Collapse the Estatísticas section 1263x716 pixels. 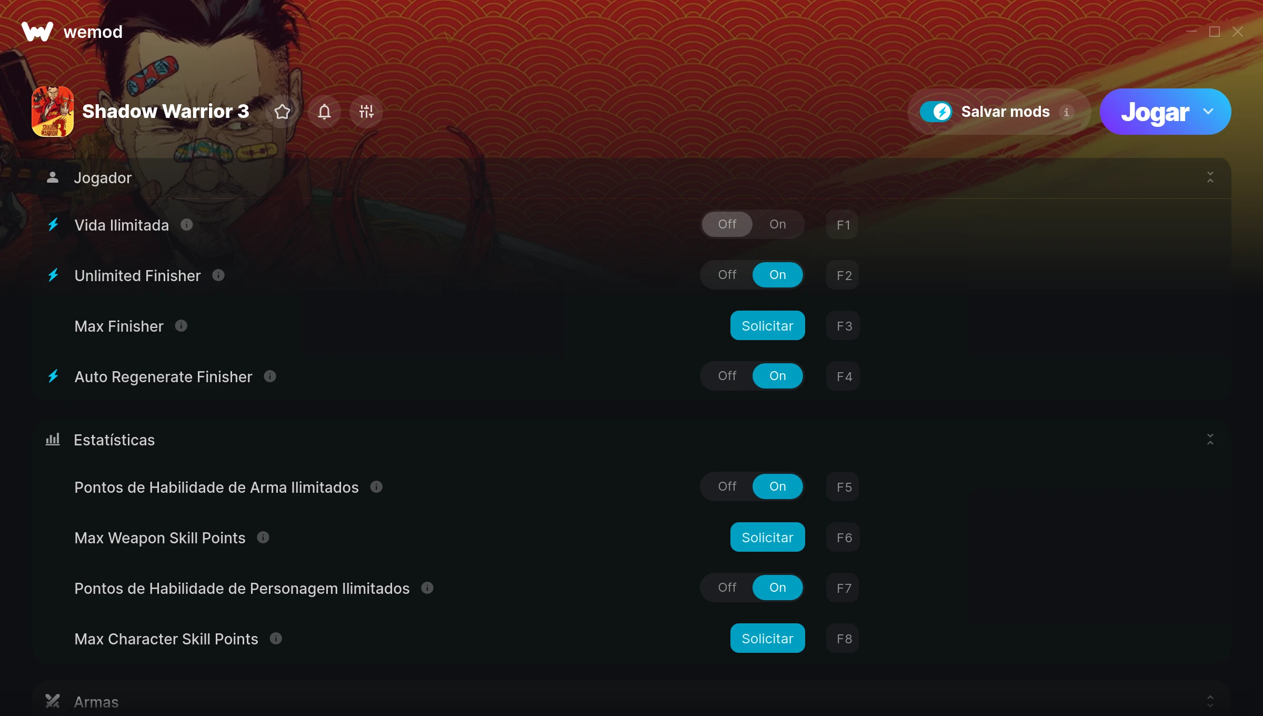tap(1210, 440)
